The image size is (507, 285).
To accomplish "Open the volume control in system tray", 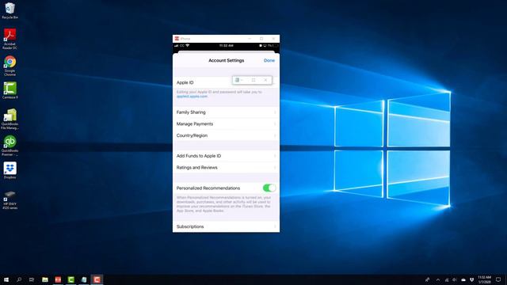I will [x=455, y=279].
